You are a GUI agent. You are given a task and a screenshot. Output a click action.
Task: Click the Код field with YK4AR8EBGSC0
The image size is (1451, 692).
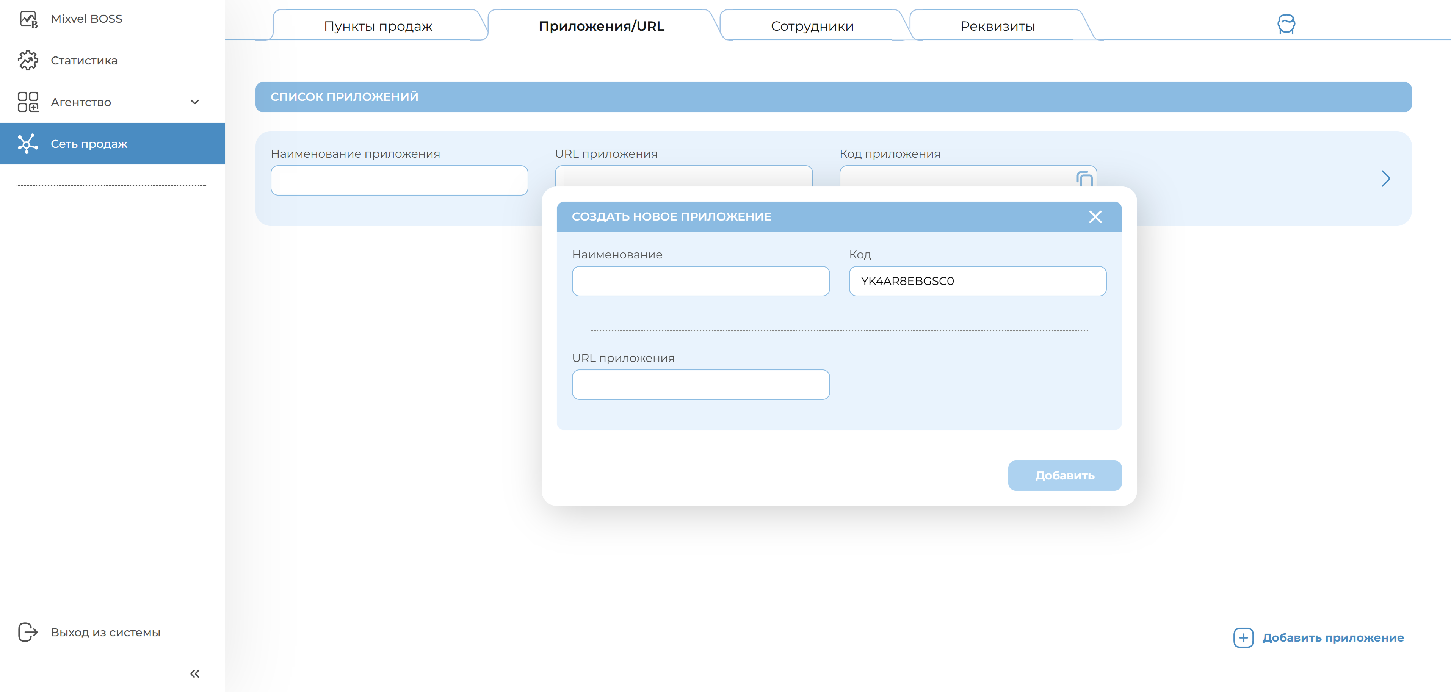[x=977, y=281]
